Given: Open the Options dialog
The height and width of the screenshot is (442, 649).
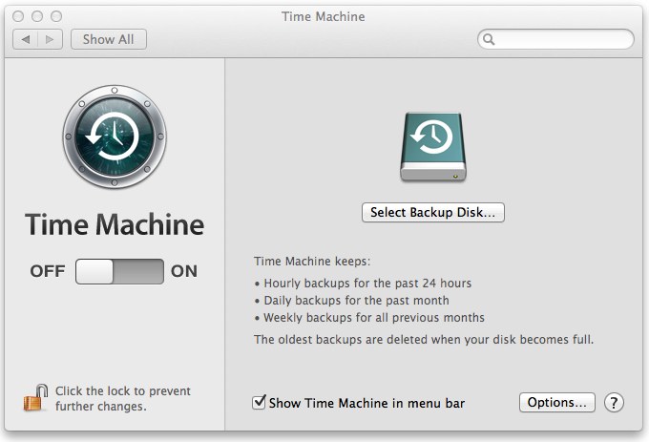Looking at the screenshot, I should [x=557, y=402].
